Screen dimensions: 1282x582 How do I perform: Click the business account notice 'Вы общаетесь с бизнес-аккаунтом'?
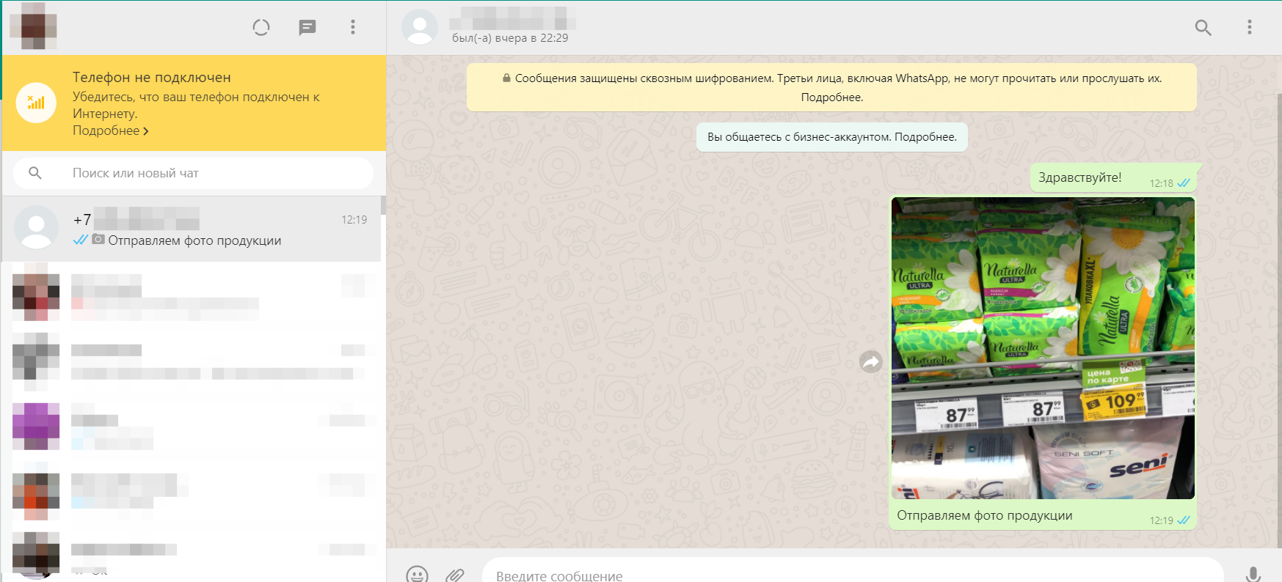[x=831, y=137]
